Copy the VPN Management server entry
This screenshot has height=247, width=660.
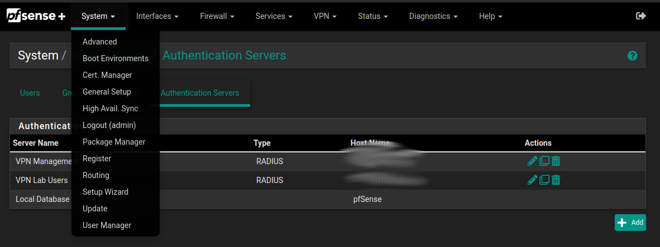point(544,161)
